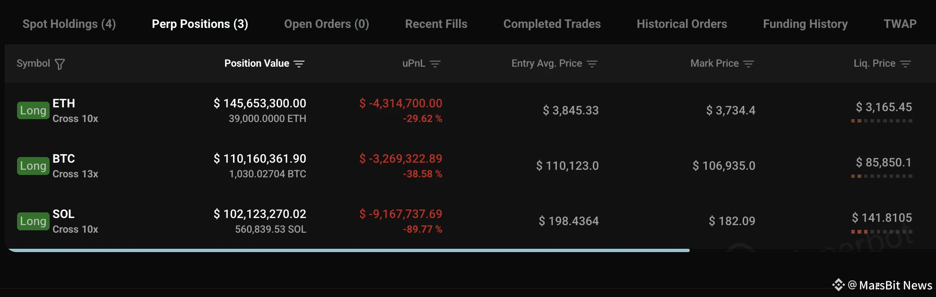Click the Mark Price sort icon
The width and height of the screenshot is (936, 297).
pos(748,64)
